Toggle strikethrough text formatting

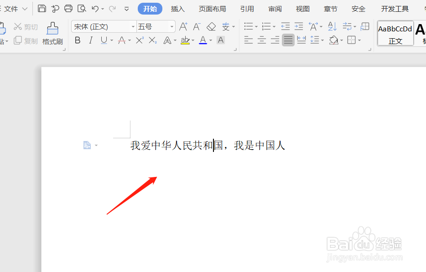click(x=122, y=40)
